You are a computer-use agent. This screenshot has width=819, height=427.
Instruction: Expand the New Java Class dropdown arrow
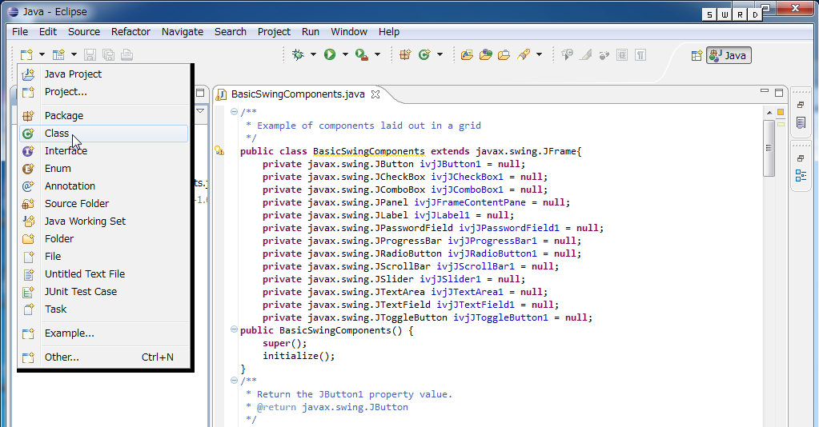(440, 54)
